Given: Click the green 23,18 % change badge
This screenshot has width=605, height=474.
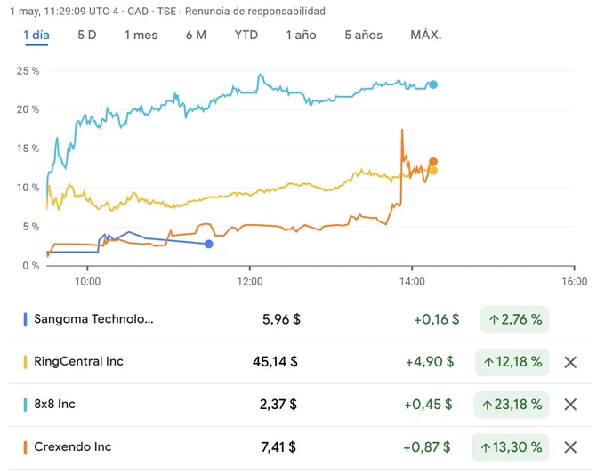Looking at the screenshot, I should (x=512, y=405).
